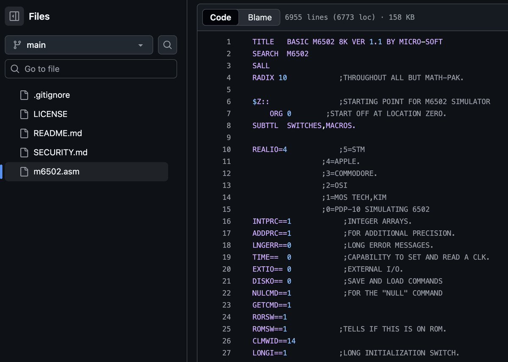The image size is (508, 362).
Task: Select m6502.asm in file tree
Action: [x=86, y=171]
